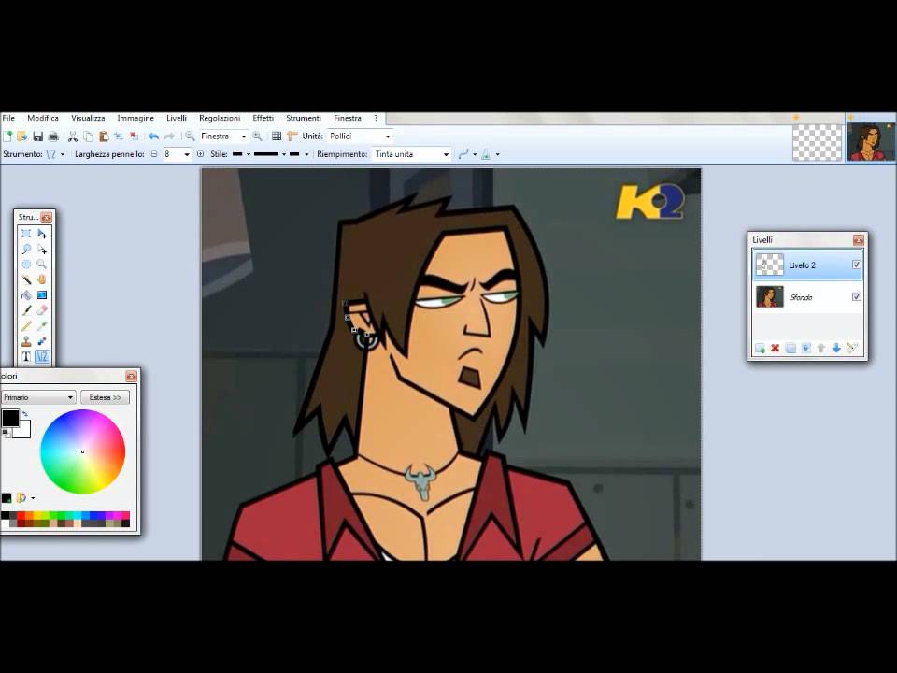897x673 pixels.
Task: Click the Deselect toolbar icon
Action: click(134, 136)
